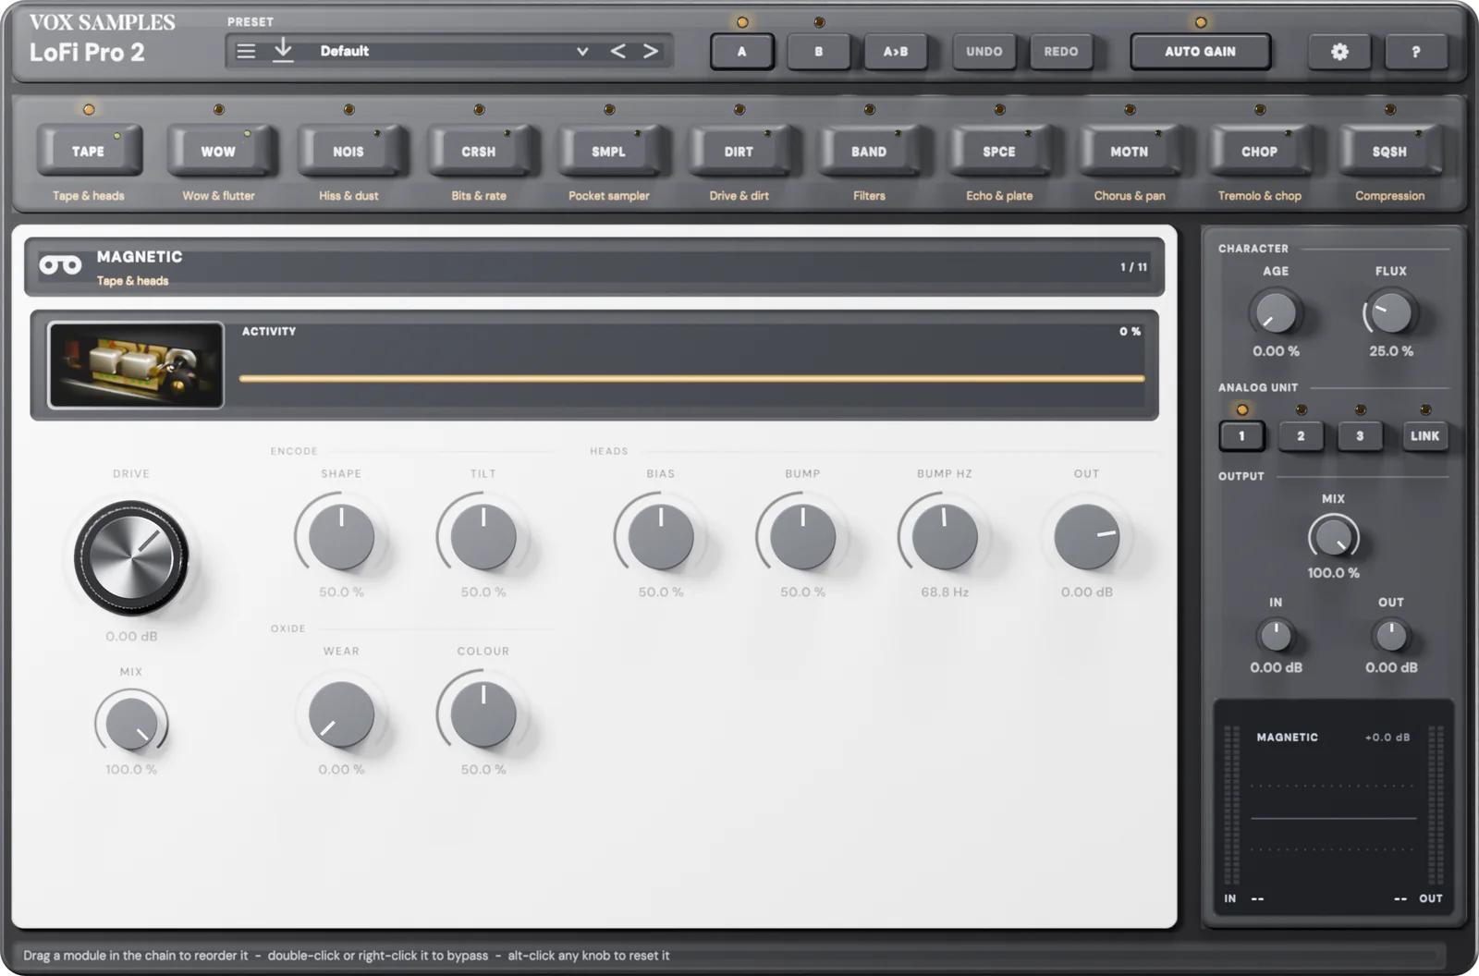Click the Tape & heads label under TAPE

pyautogui.click(x=89, y=196)
